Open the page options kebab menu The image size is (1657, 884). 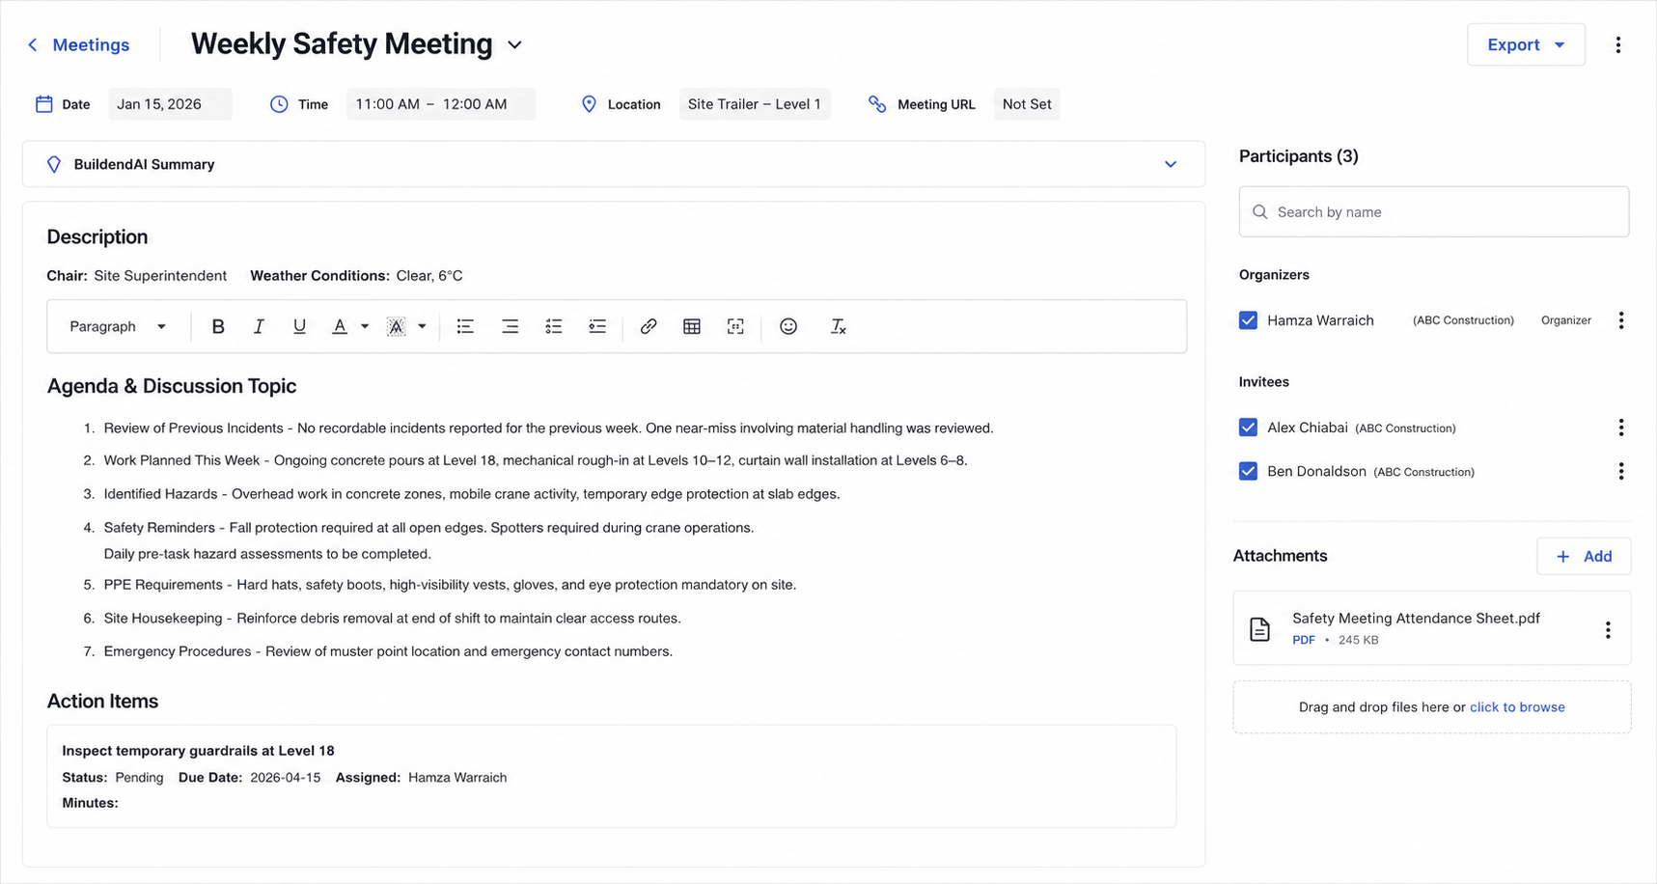click(x=1618, y=44)
